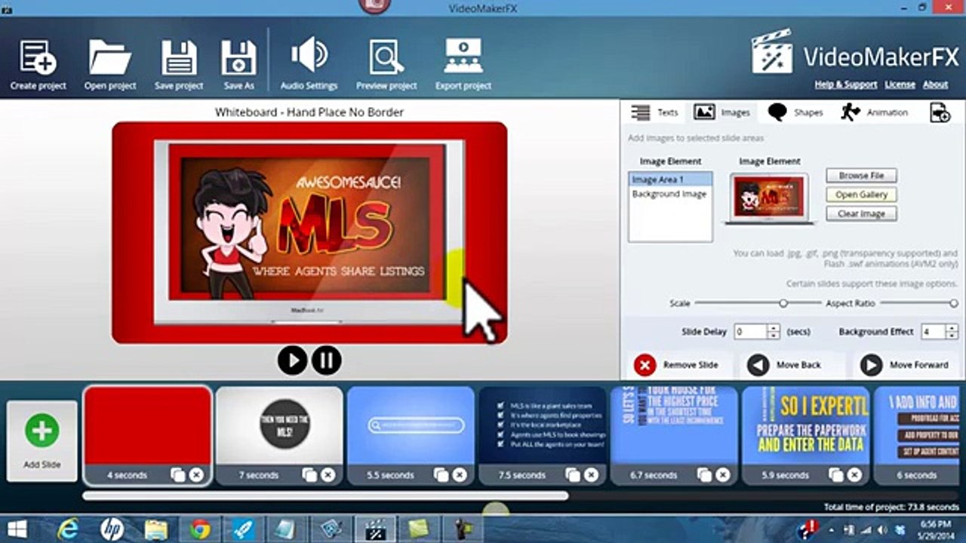Delete the 5.5 seconds slide
The width and height of the screenshot is (966, 543).
click(459, 475)
